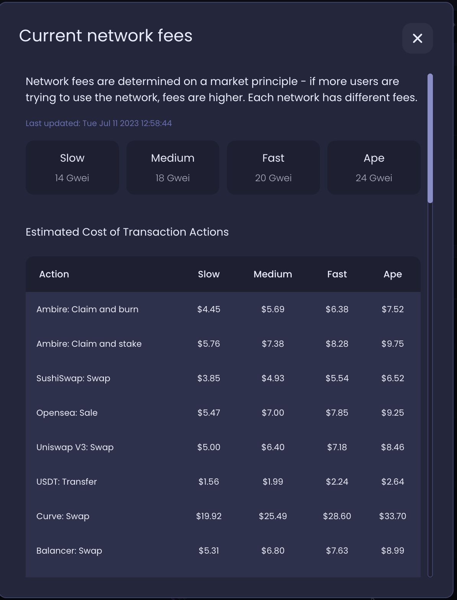The width and height of the screenshot is (457, 600).
Task: Select the Medium 18 Gwei speed card
Action: pyautogui.click(x=173, y=167)
